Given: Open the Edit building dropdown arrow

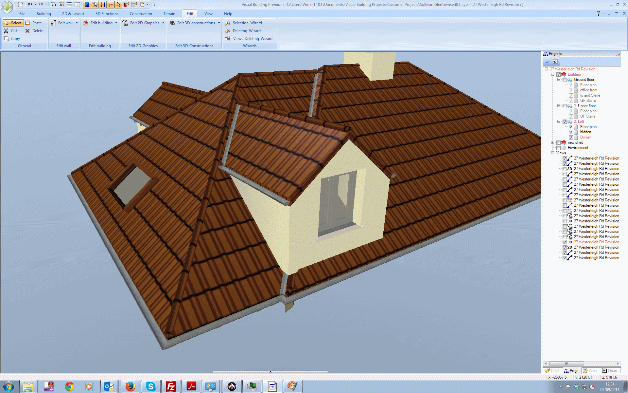Looking at the screenshot, I should (116, 23).
